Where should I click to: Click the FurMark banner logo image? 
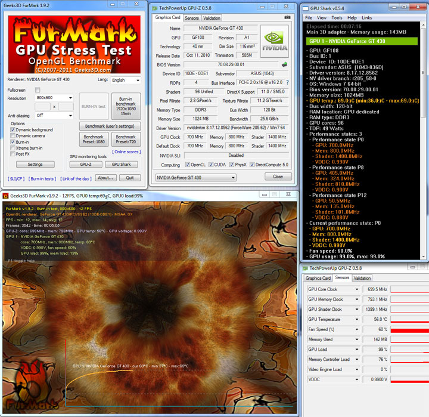[74, 44]
